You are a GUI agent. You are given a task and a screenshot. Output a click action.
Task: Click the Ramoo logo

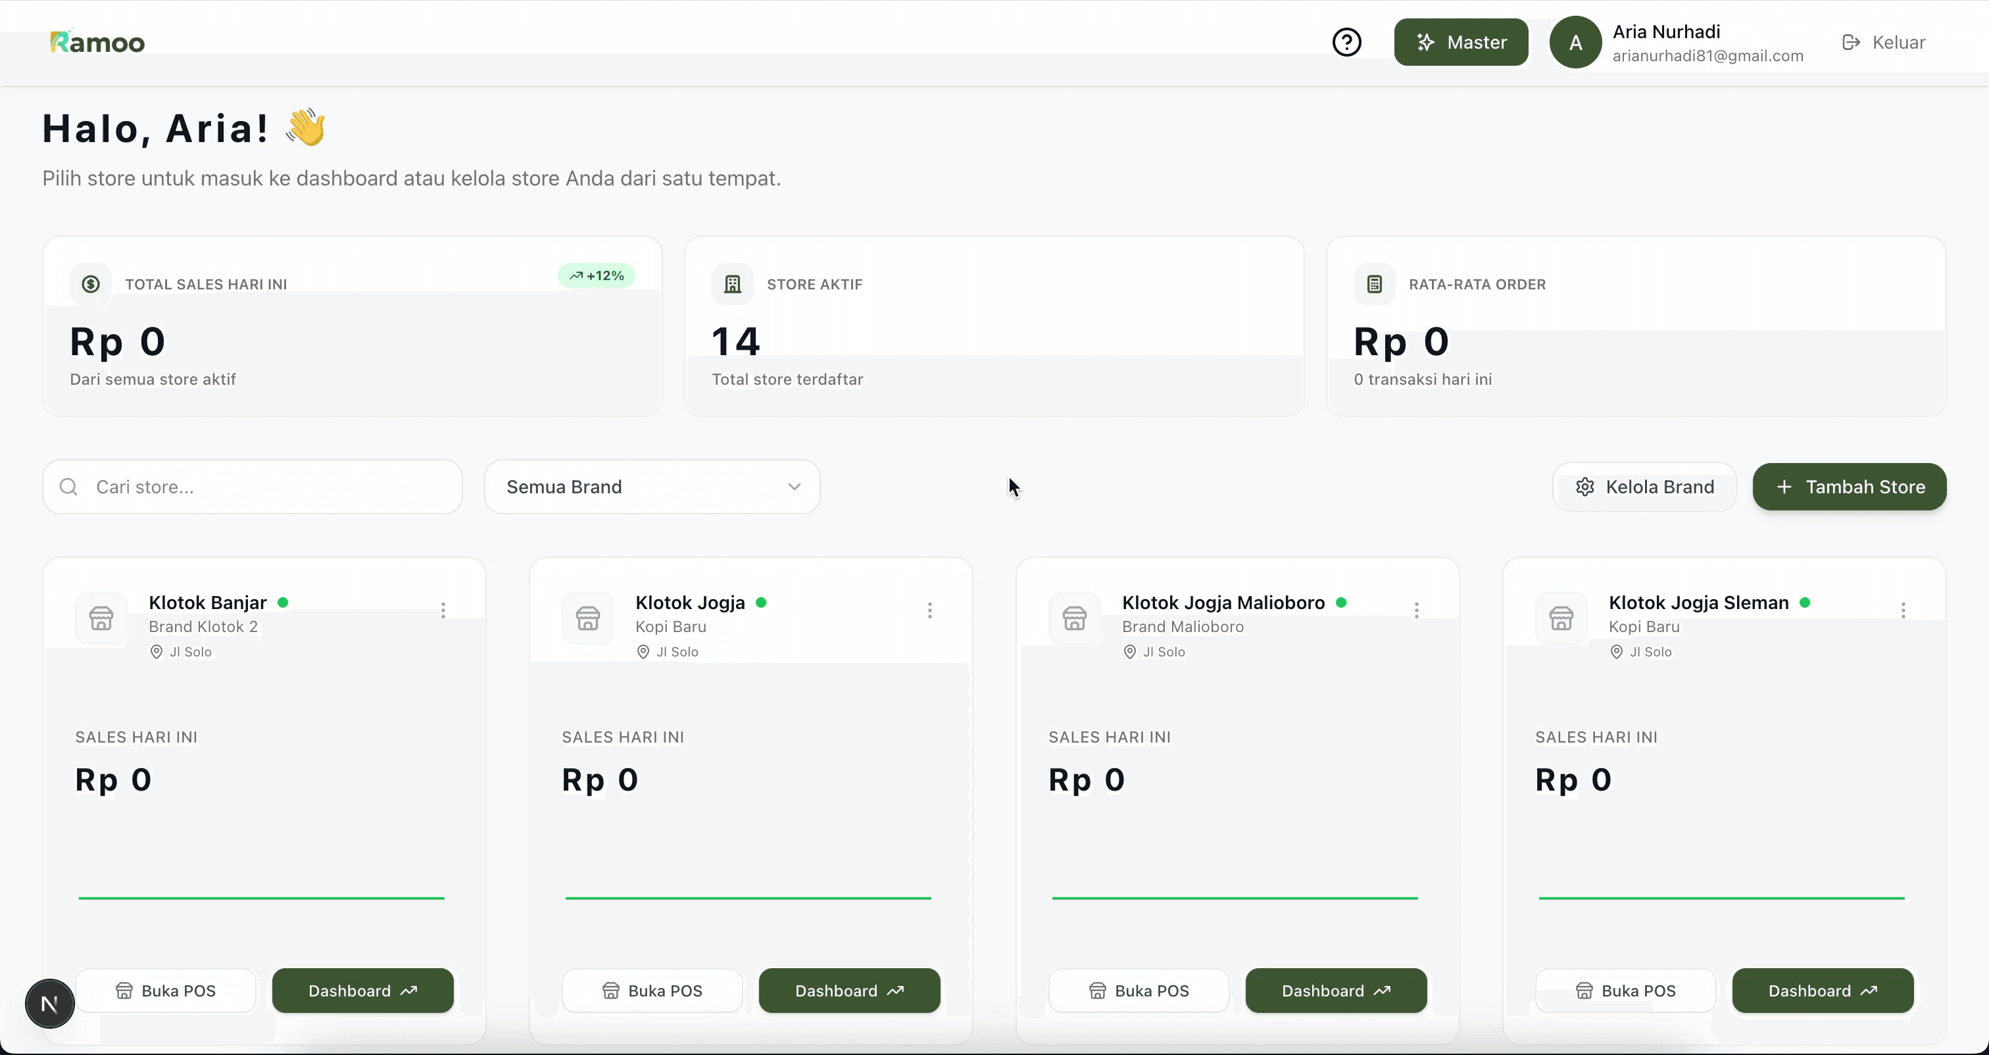coord(97,41)
